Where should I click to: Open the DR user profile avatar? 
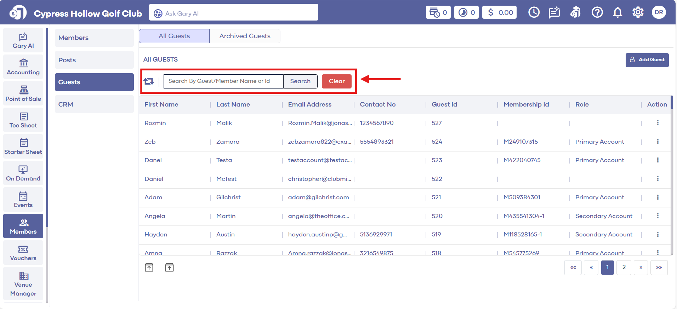tap(659, 12)
